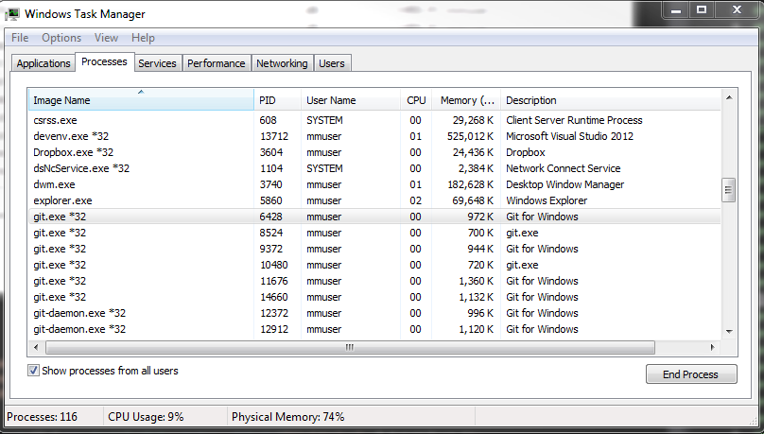Select the devenv.exe *32 process
The height and width of the screenshot is (434, 764).
point(374,136)
